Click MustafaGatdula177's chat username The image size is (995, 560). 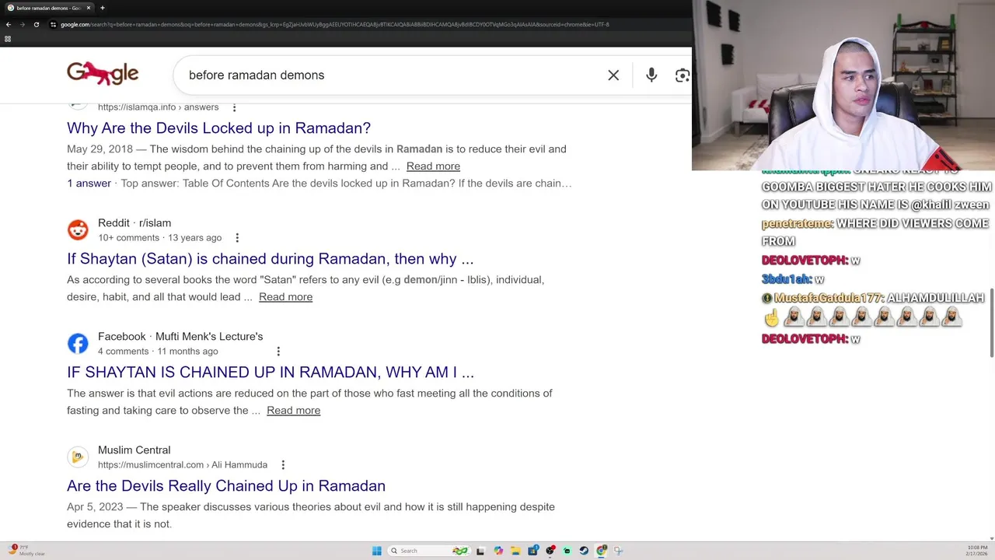(828, 298)
